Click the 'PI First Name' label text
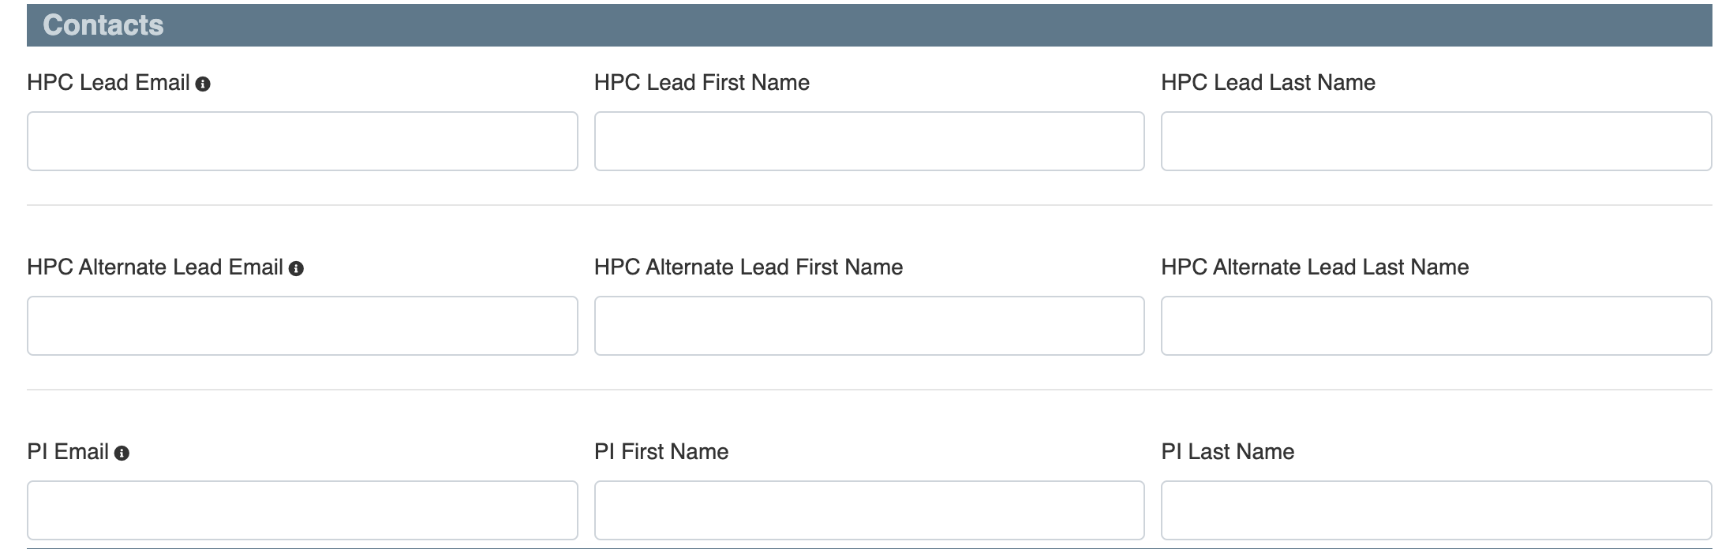 [x=661, y=452]
